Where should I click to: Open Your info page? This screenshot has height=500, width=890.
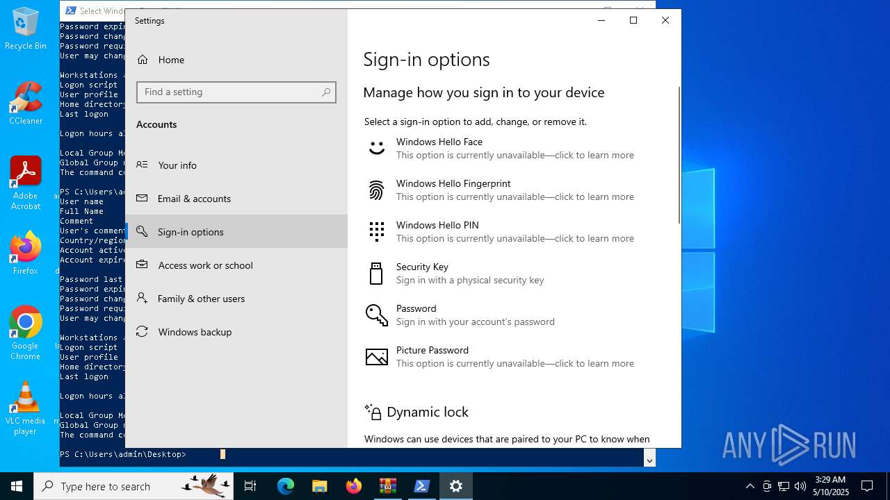236,165
